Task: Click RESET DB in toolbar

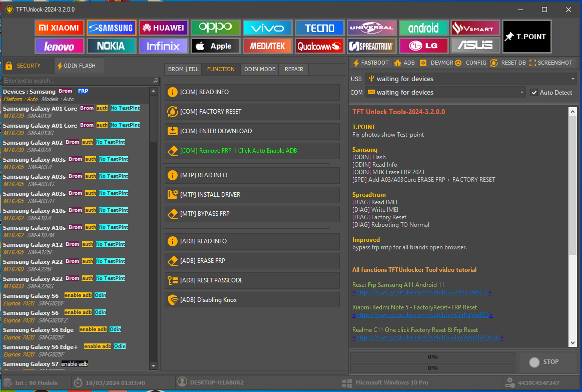Action: [508, 63]
